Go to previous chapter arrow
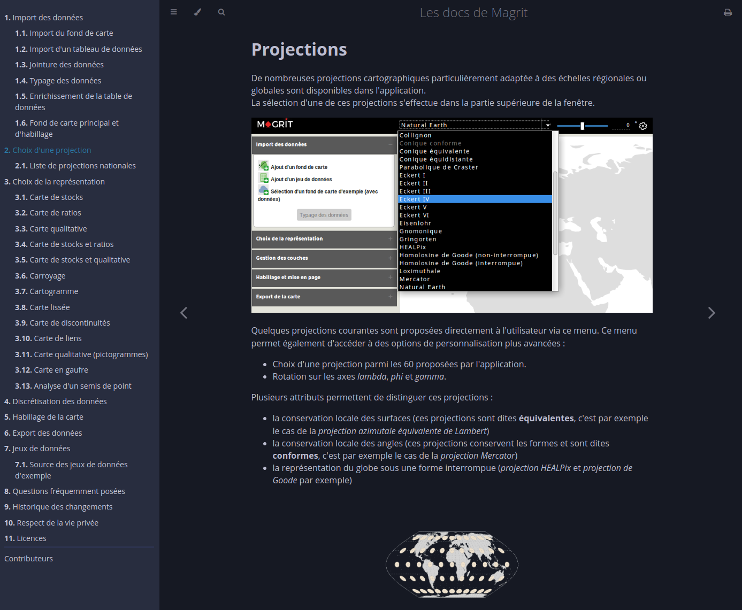 click(183, 313)
